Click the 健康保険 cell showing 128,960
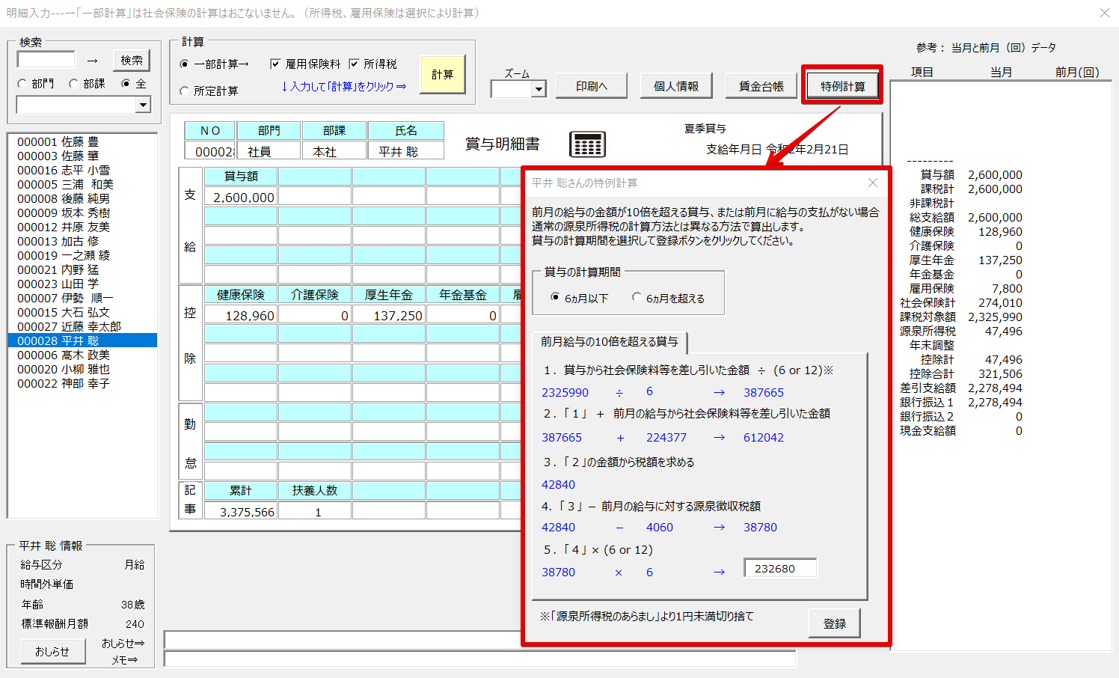This screenshot has height=678, width=1119. tap(241, 315)
